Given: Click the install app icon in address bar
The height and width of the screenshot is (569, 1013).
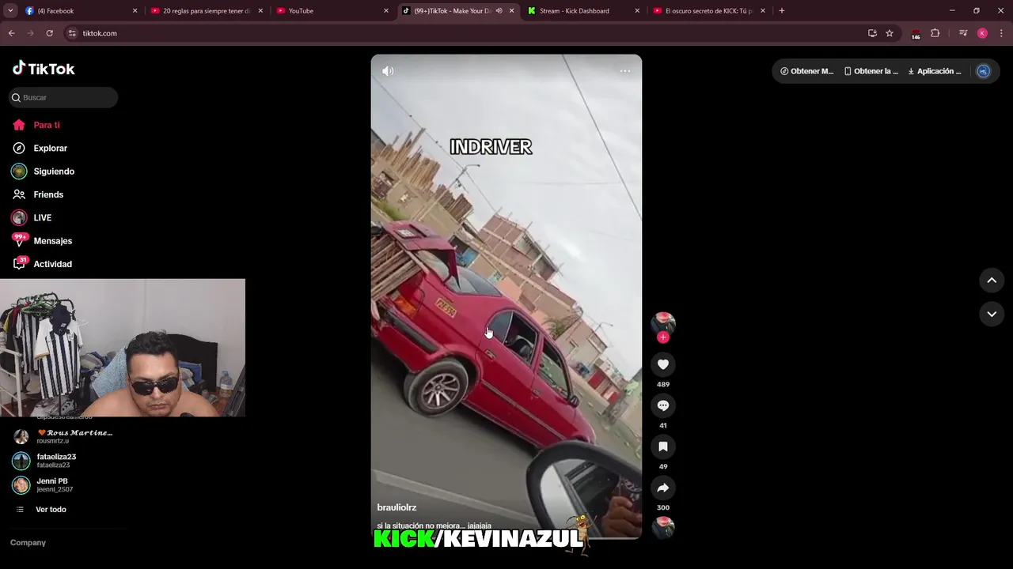Looking at the screenshot, I should coord(872,33).
